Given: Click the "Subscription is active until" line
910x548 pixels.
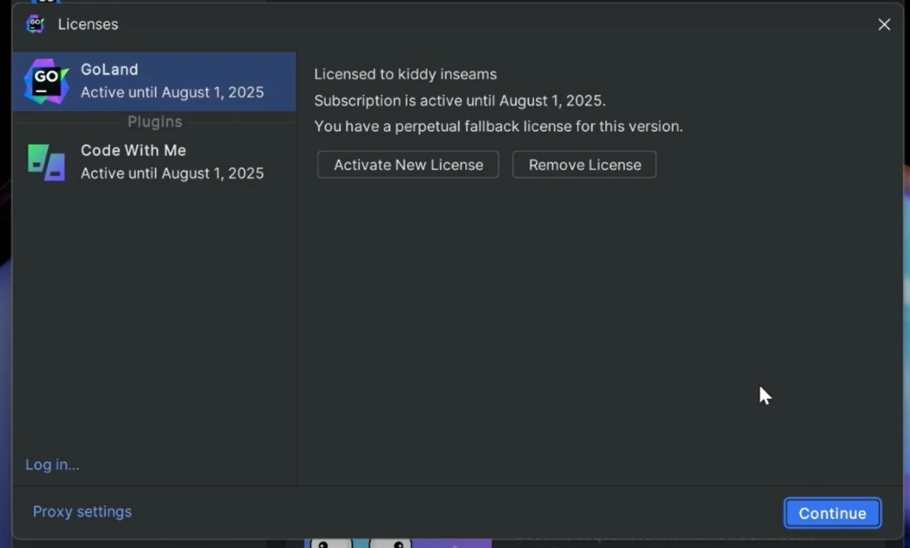Looking at the screenshot, I should tap(459, 100).
